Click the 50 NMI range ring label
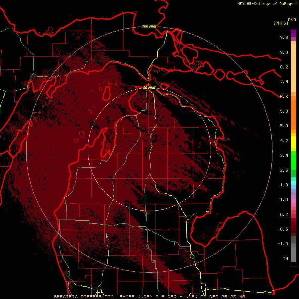This screenshot has height=299, width=299. (x=149, y=88)
